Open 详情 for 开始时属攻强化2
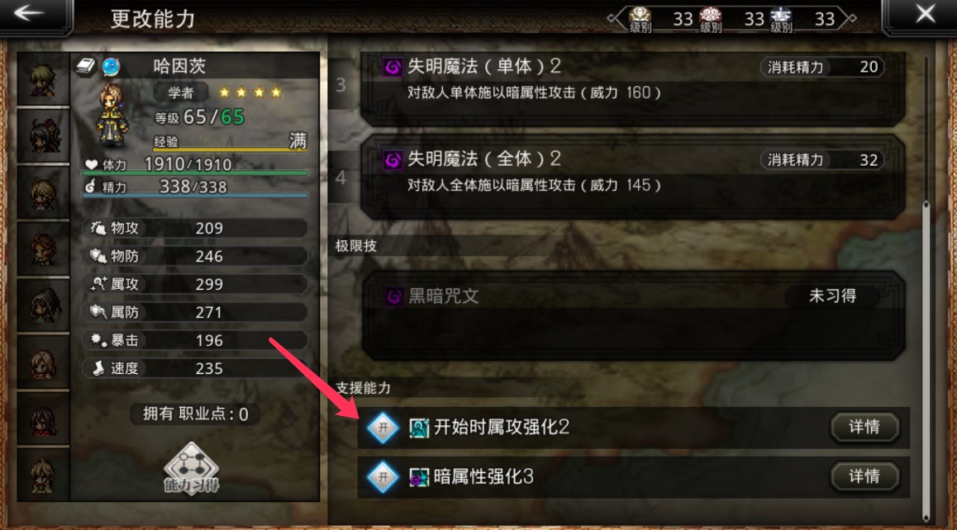Viewport: 957px width, 530px height. [864, 427]
